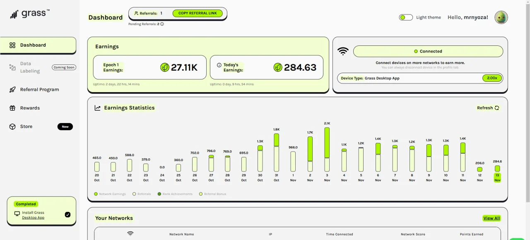Click the referrals people icon
The height and width of the screenshot is (240, 530).
click(136, 13)
